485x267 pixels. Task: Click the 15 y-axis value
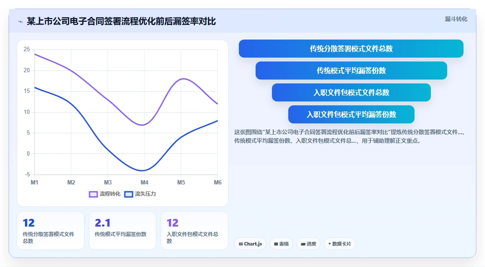pyautogui.click(x=27, y=91)
